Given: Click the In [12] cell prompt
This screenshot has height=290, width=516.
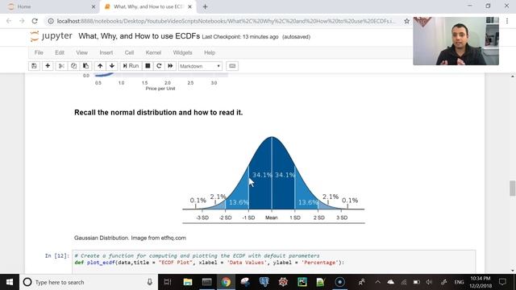Looking at the screenshot, I should pos(57,255).
